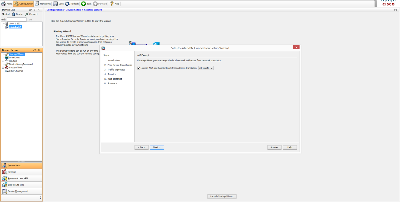Save the running configuration

pyautogui.click(x=58, y=4)
